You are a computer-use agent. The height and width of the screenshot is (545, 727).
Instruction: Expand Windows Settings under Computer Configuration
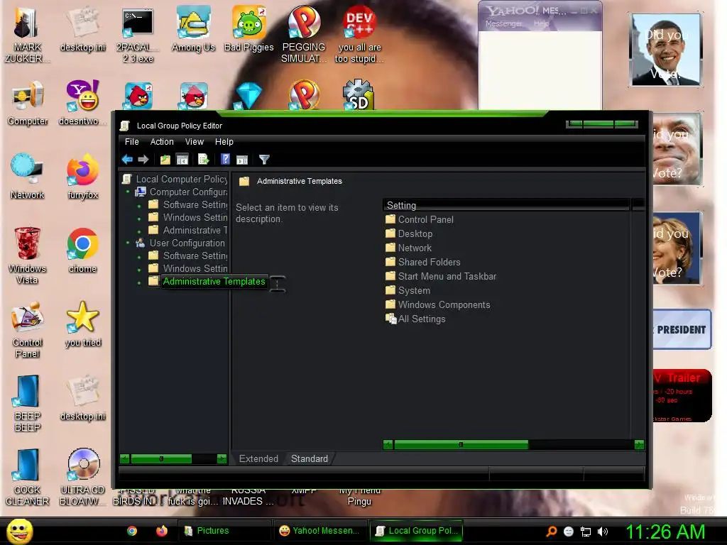coord(139,218)
